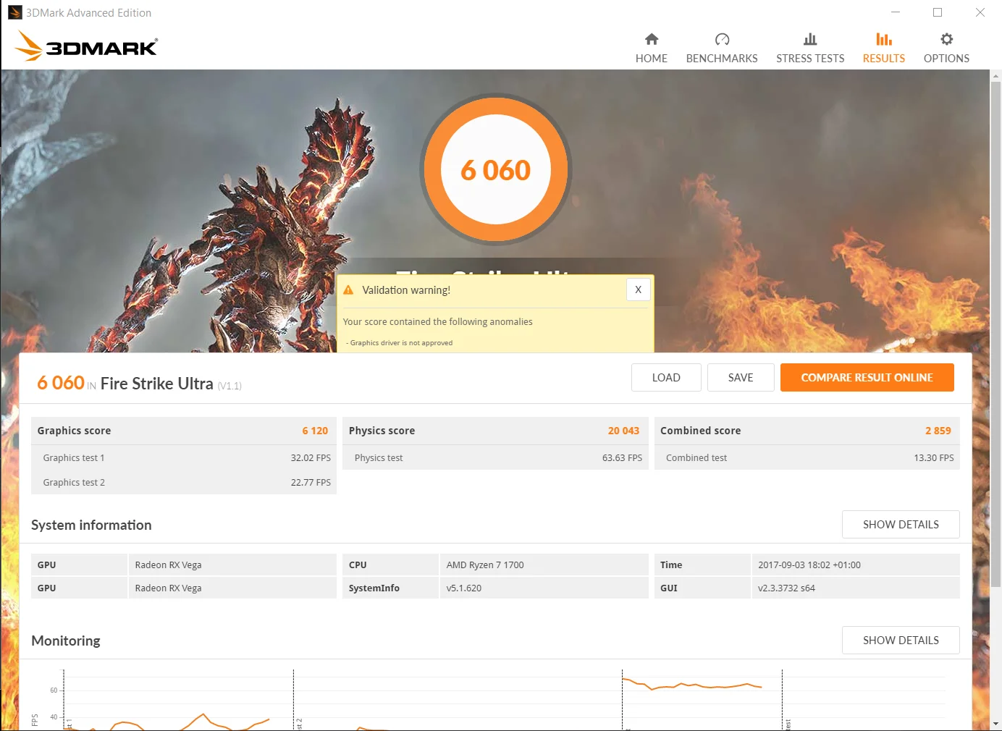The image size is (1002, 731).
Task: Click the home house icon
Action: click(x=652, y=39)
